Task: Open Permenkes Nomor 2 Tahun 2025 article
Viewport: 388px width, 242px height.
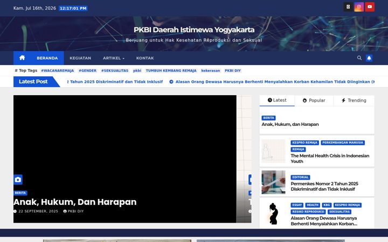Action: click(x=324, y=187)
